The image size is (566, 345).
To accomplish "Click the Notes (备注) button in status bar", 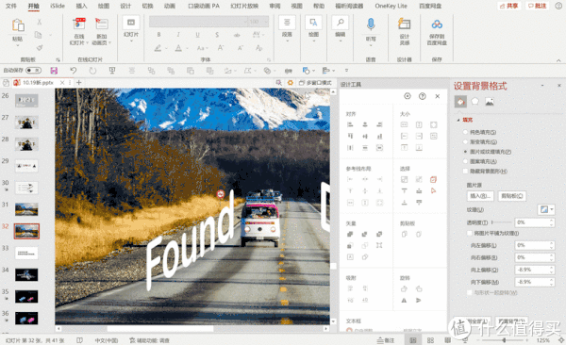I will click(386, 340).
